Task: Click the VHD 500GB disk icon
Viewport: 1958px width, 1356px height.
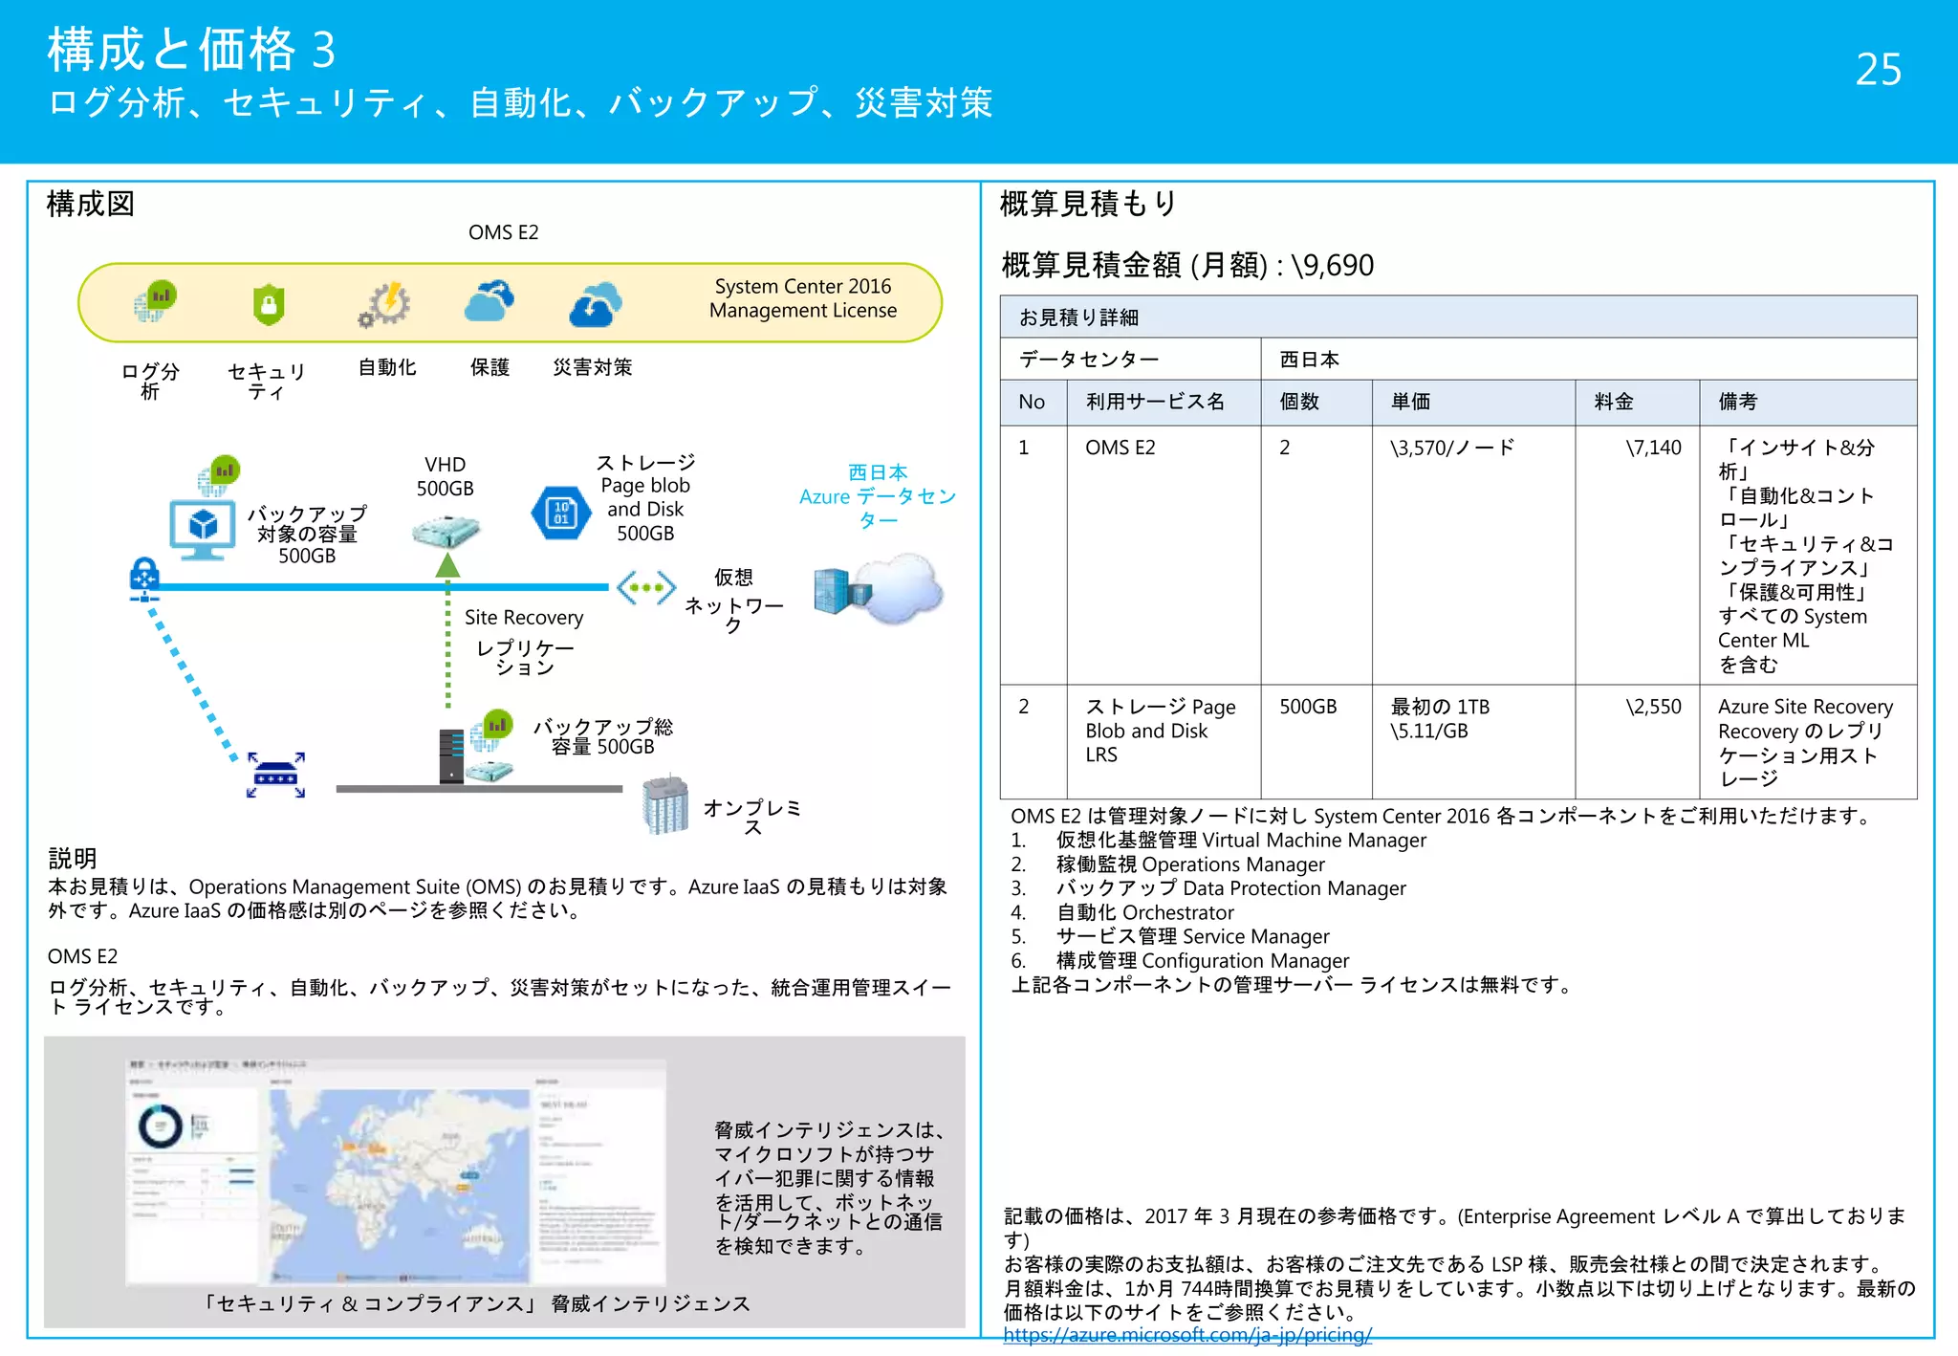Action: [x=446, y=530]
